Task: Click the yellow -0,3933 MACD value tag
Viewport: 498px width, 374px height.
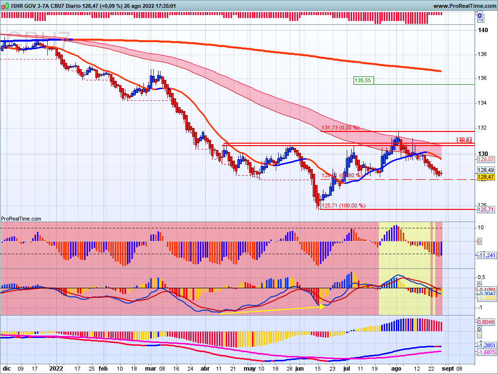Action: click(486, 298)
